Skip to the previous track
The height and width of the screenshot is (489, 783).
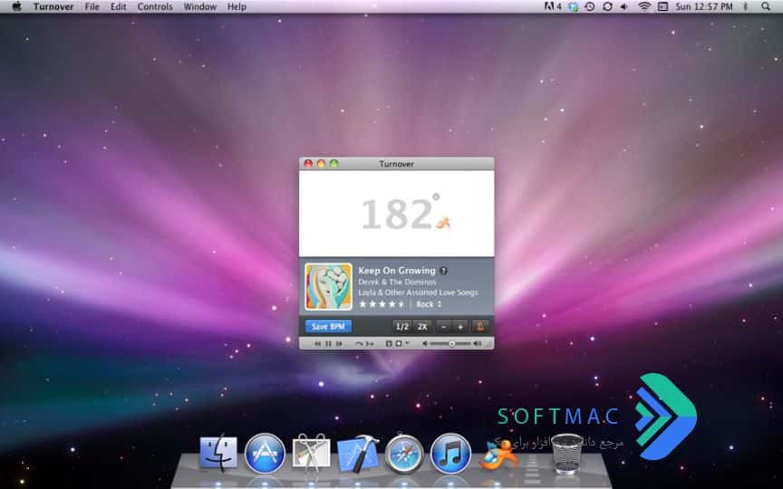317,344
